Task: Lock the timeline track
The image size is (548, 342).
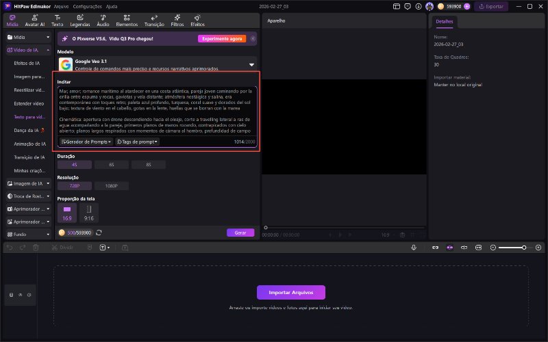Action: 11,295
